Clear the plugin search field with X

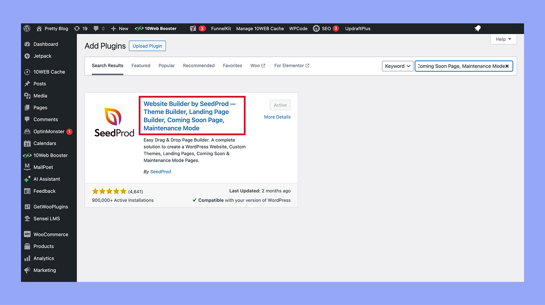pos(507,66)
